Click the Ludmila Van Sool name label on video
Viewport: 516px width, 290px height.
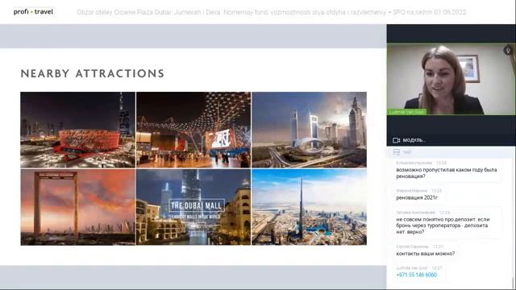click(406, 112)
